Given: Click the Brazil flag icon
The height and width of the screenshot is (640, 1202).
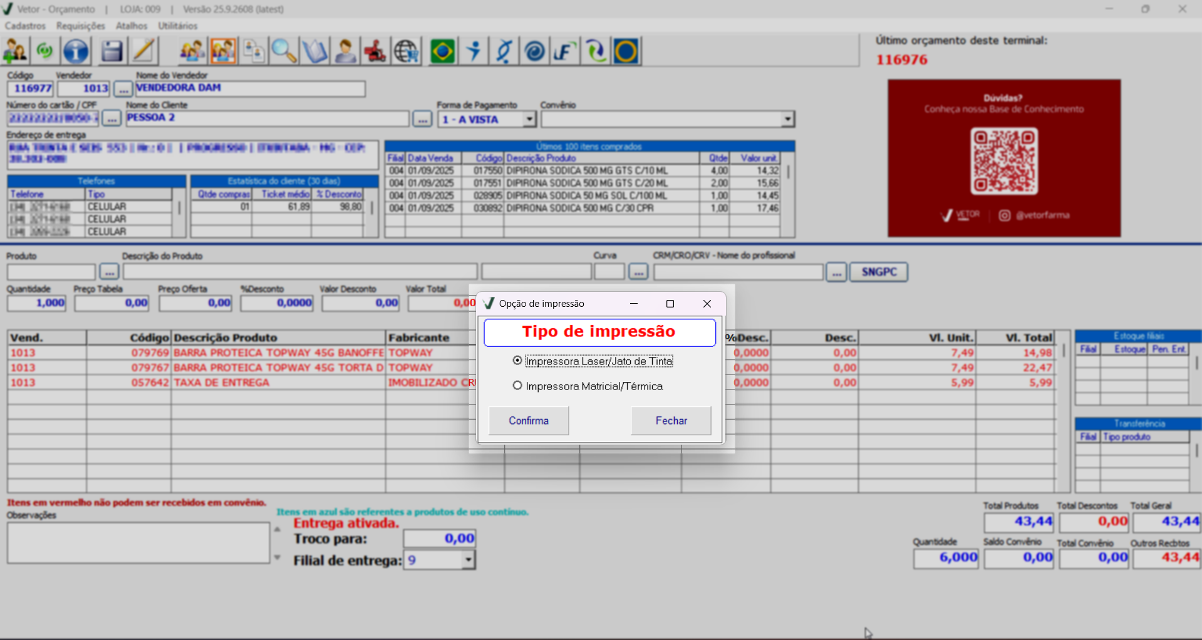Looking at the screenshot, I should tap(443, 51).
